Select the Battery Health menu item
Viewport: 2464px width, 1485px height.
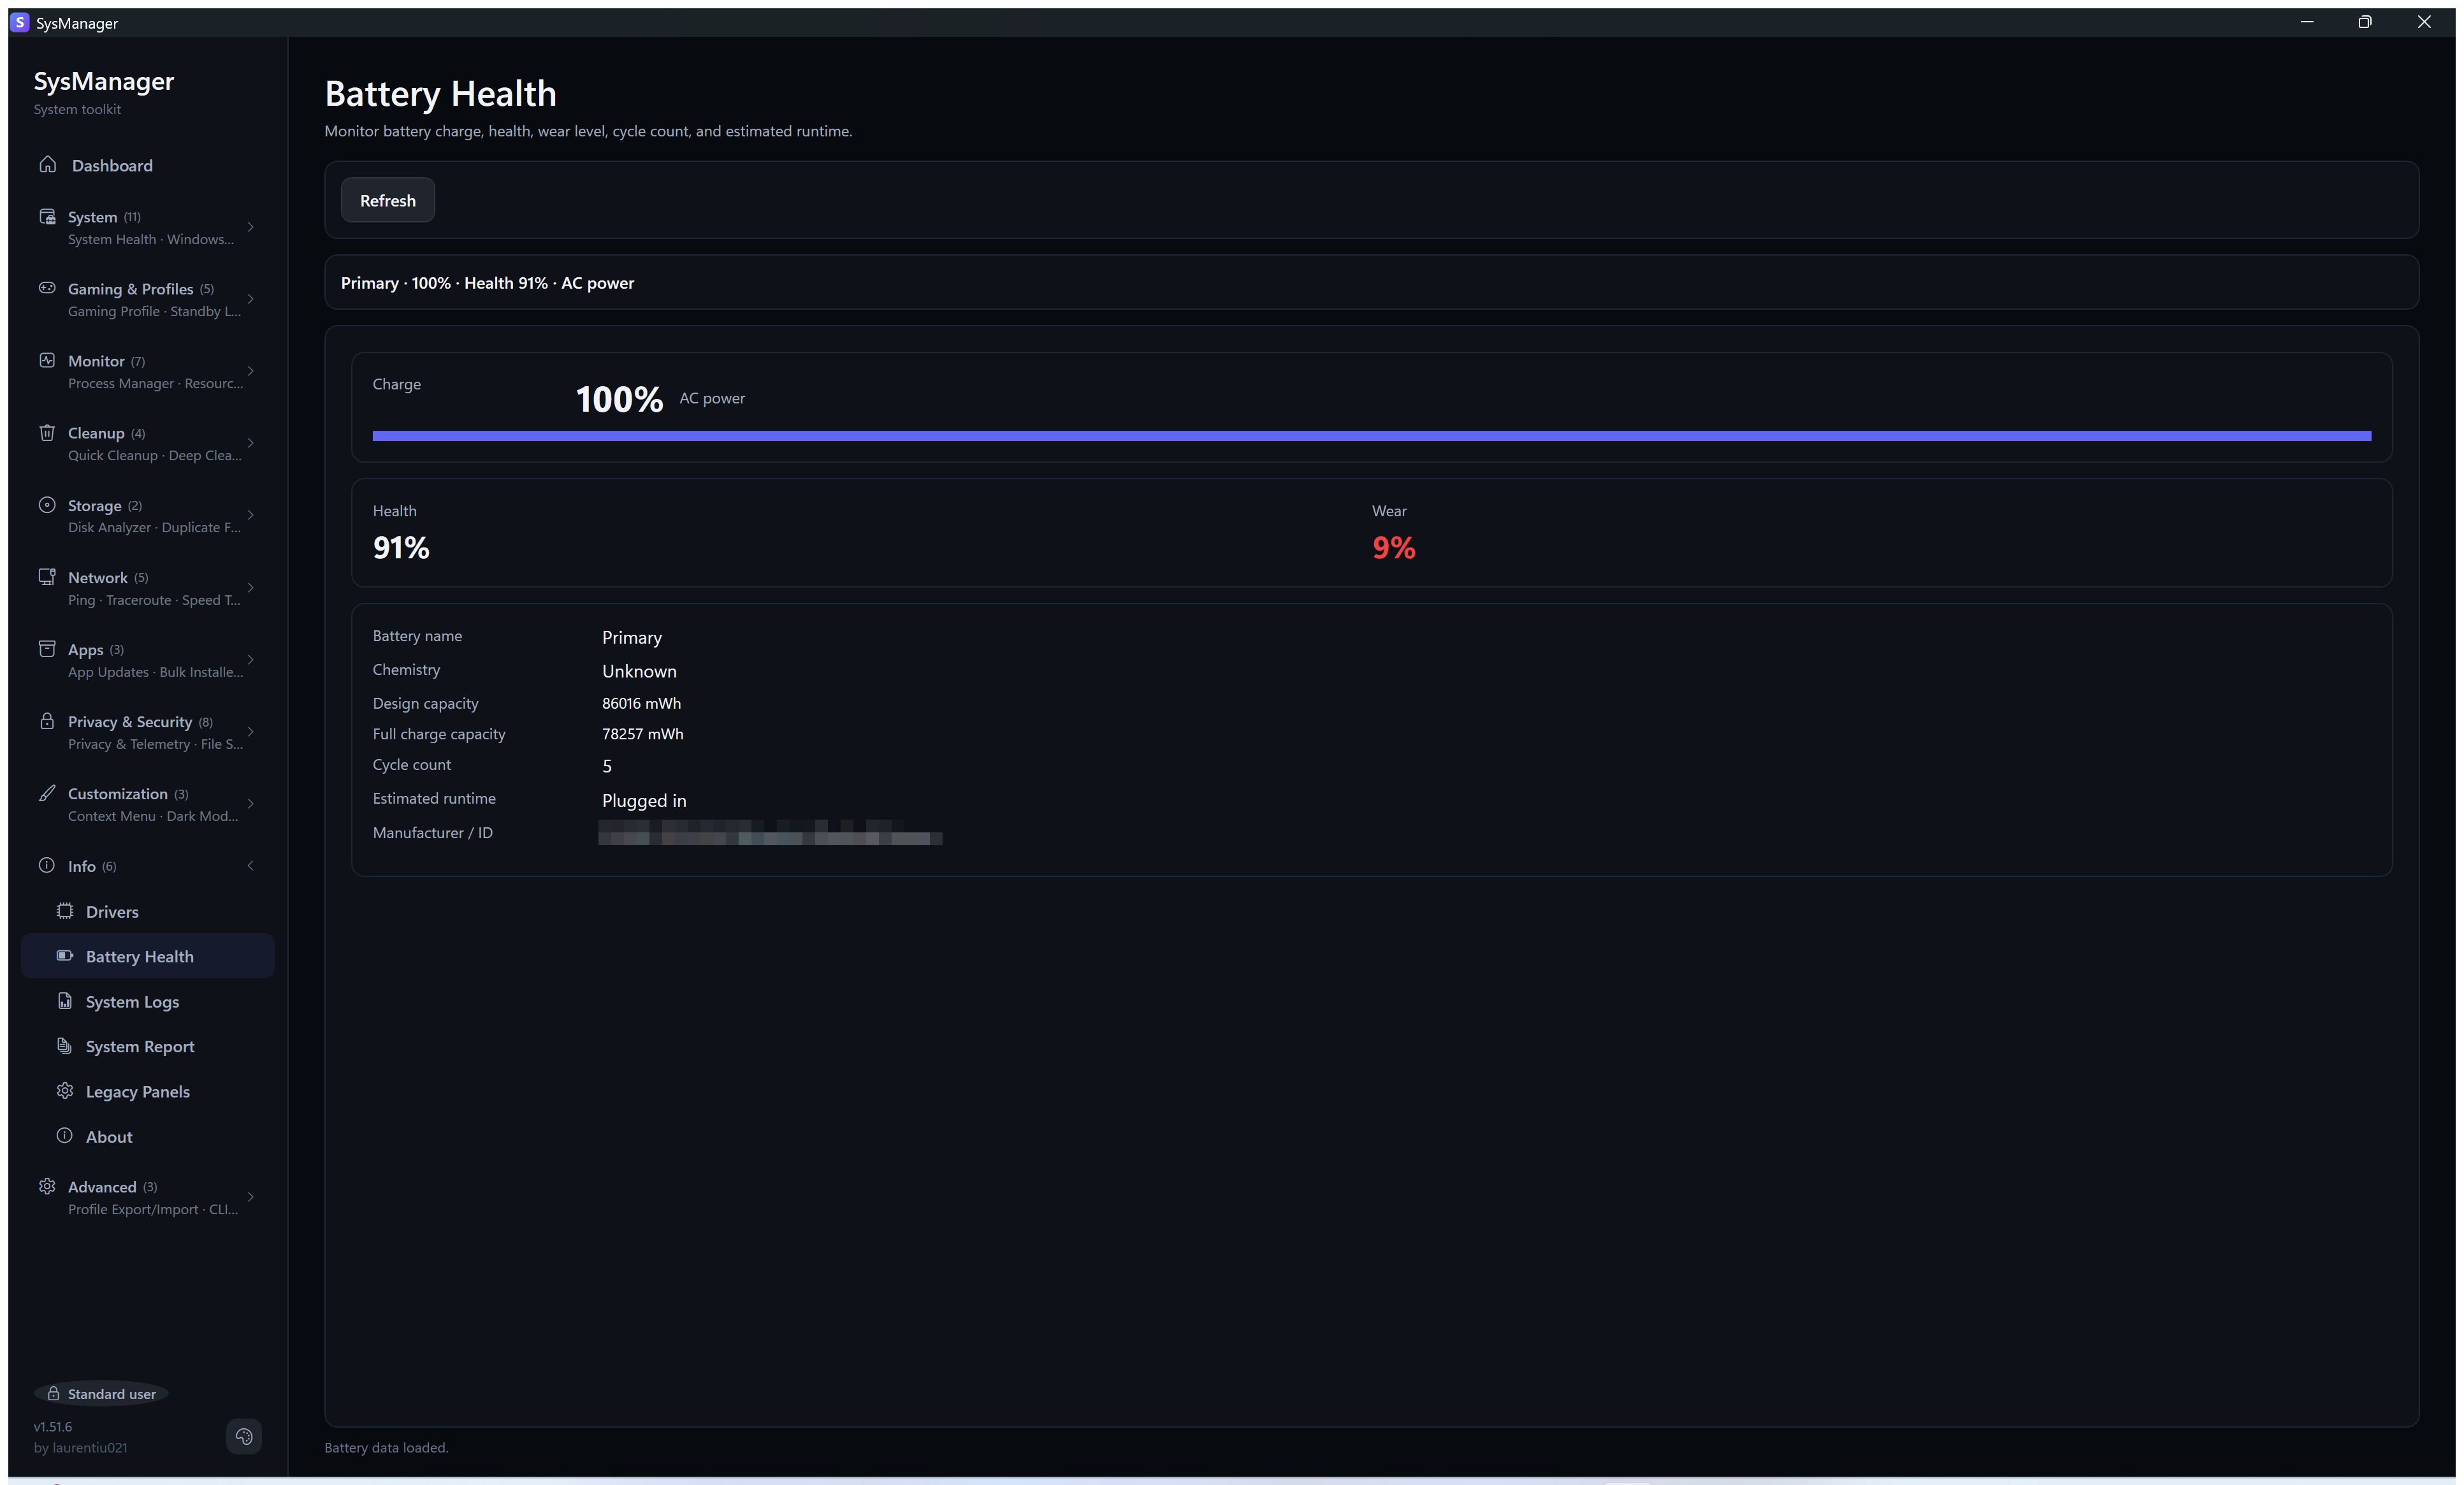tap(147, 956)
